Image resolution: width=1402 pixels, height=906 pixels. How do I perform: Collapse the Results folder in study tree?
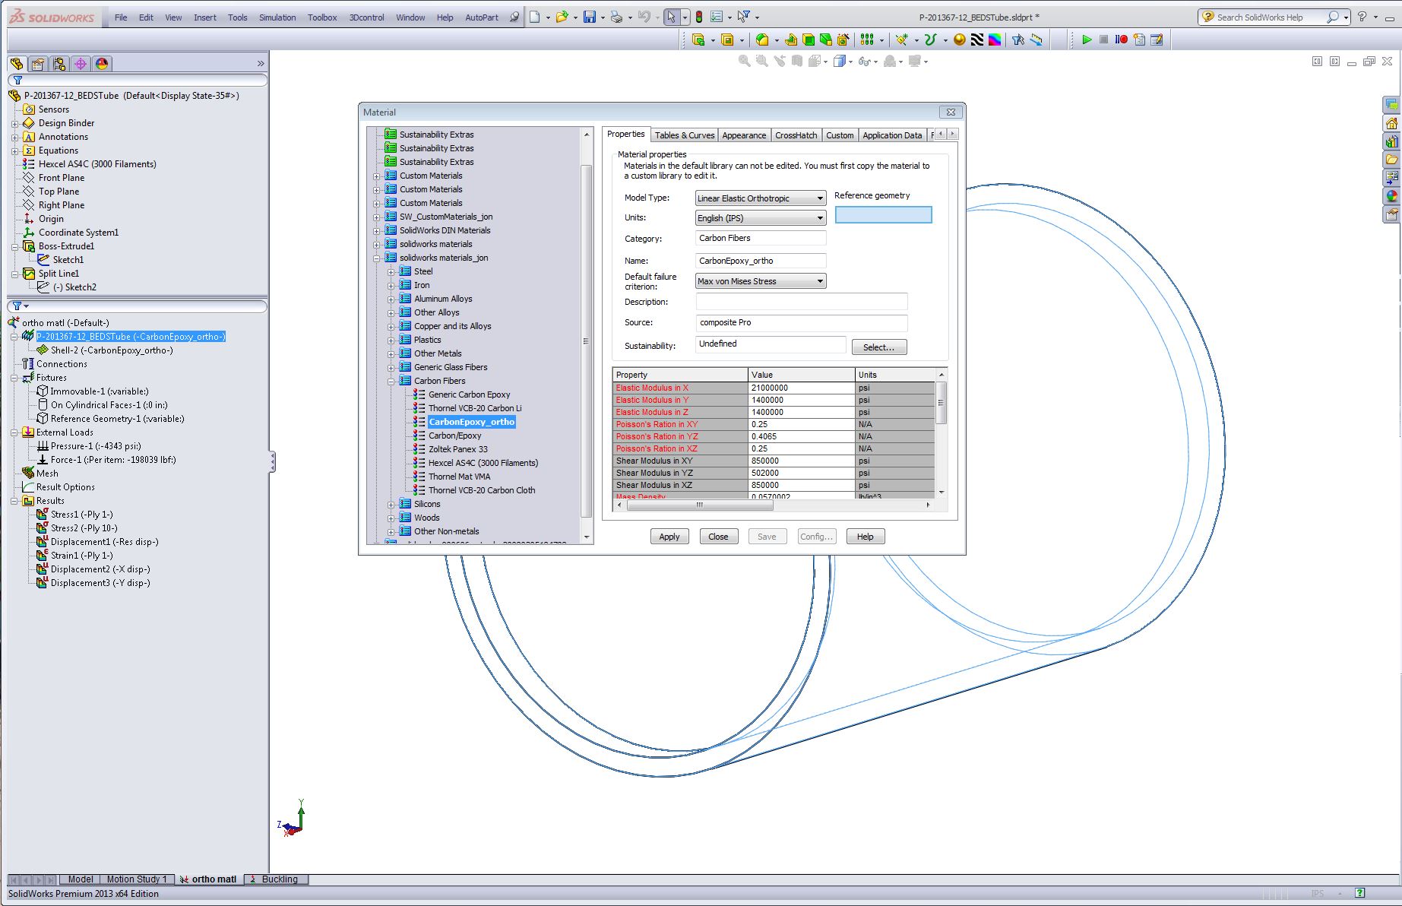(14, 501)
